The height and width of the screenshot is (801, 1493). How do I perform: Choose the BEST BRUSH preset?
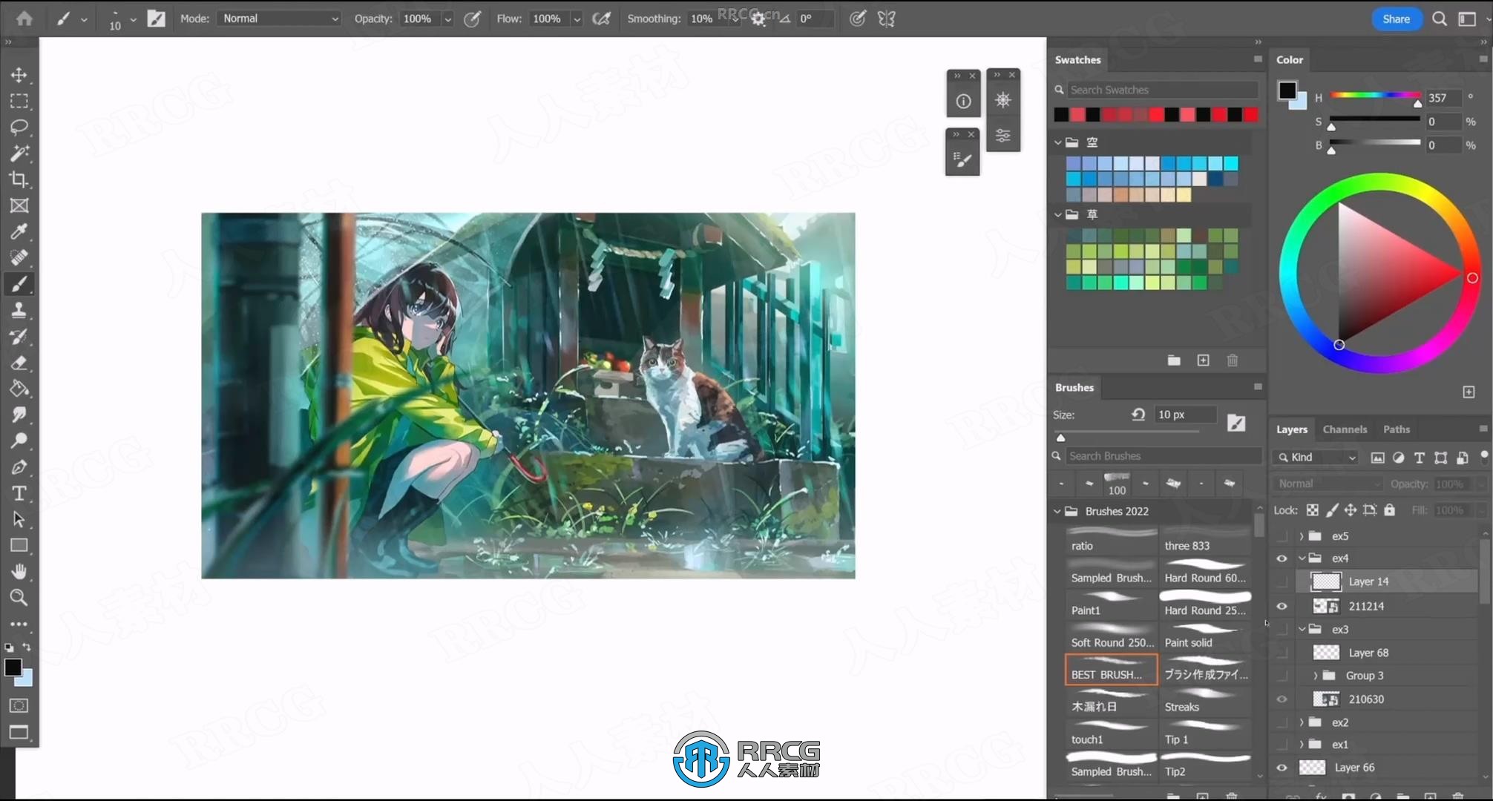1111,670
